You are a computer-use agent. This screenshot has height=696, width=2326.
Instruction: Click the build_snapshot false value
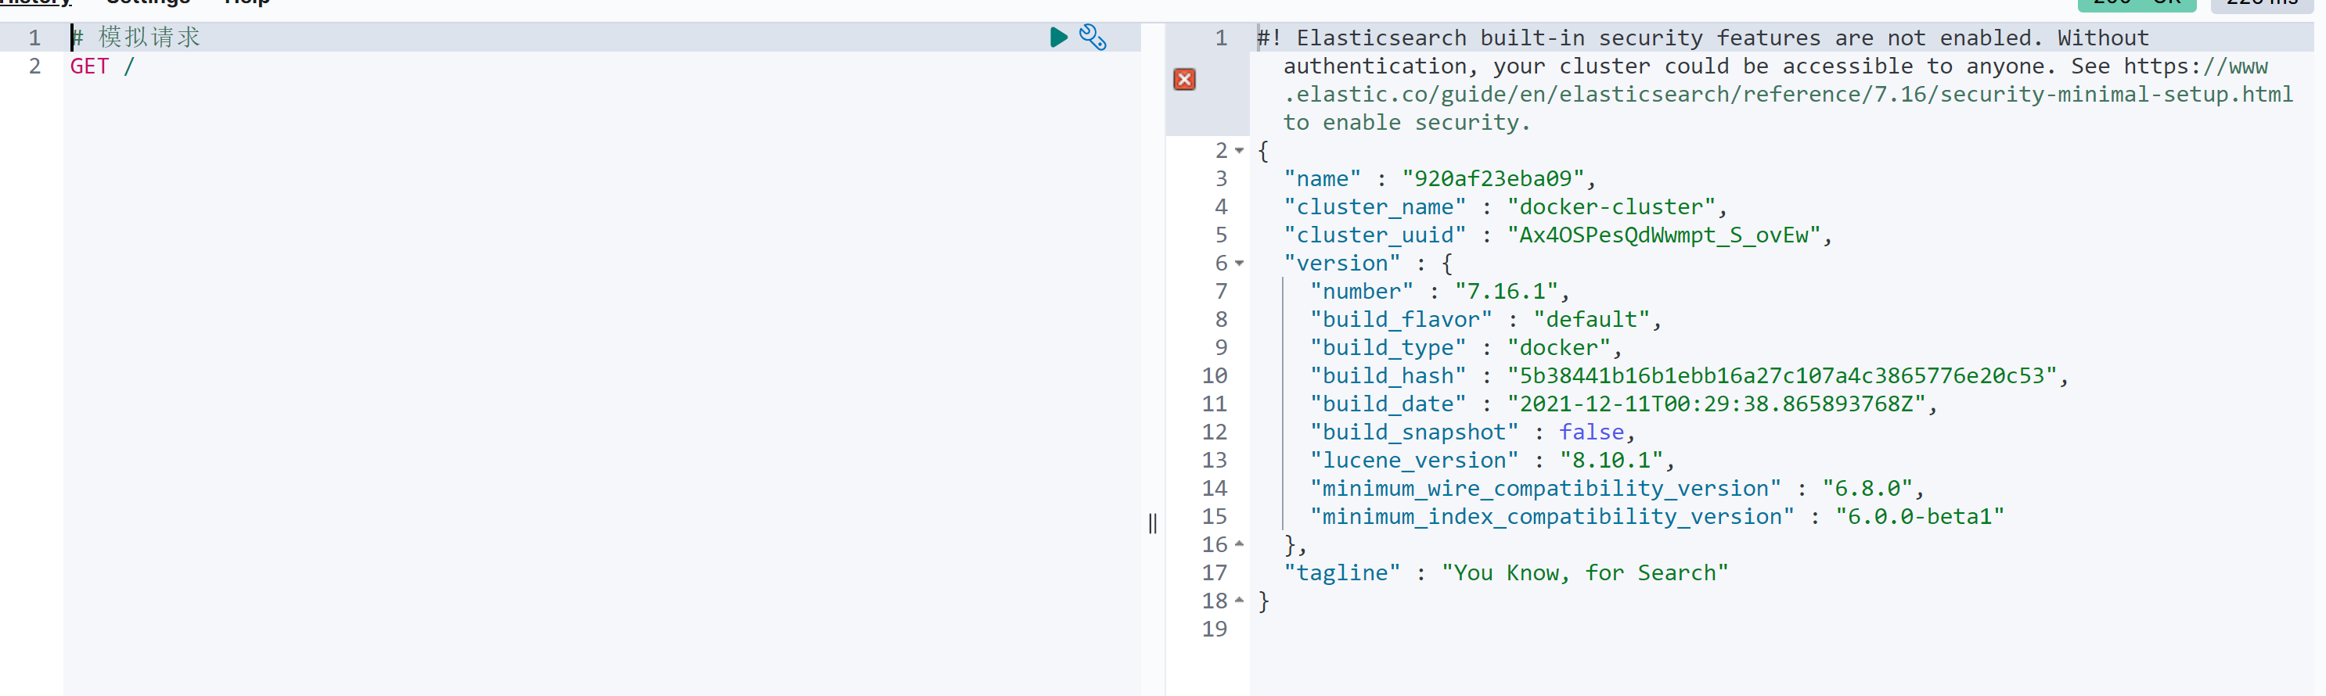pyautogui.click(x=1591, y=432)
